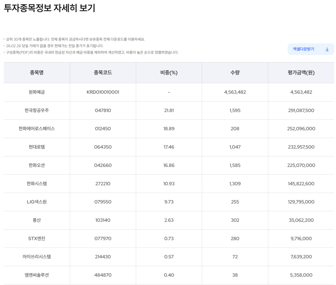Click the download arrow icon
The height and width of the screenshot is (285, 336).
point(327,49)
